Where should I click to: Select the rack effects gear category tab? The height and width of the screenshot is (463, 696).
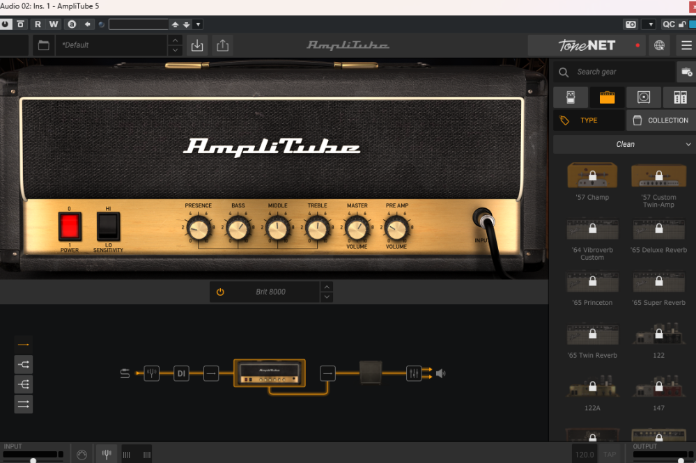680,97
